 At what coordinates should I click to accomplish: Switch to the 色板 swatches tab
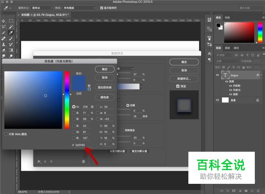coord(227,17)
